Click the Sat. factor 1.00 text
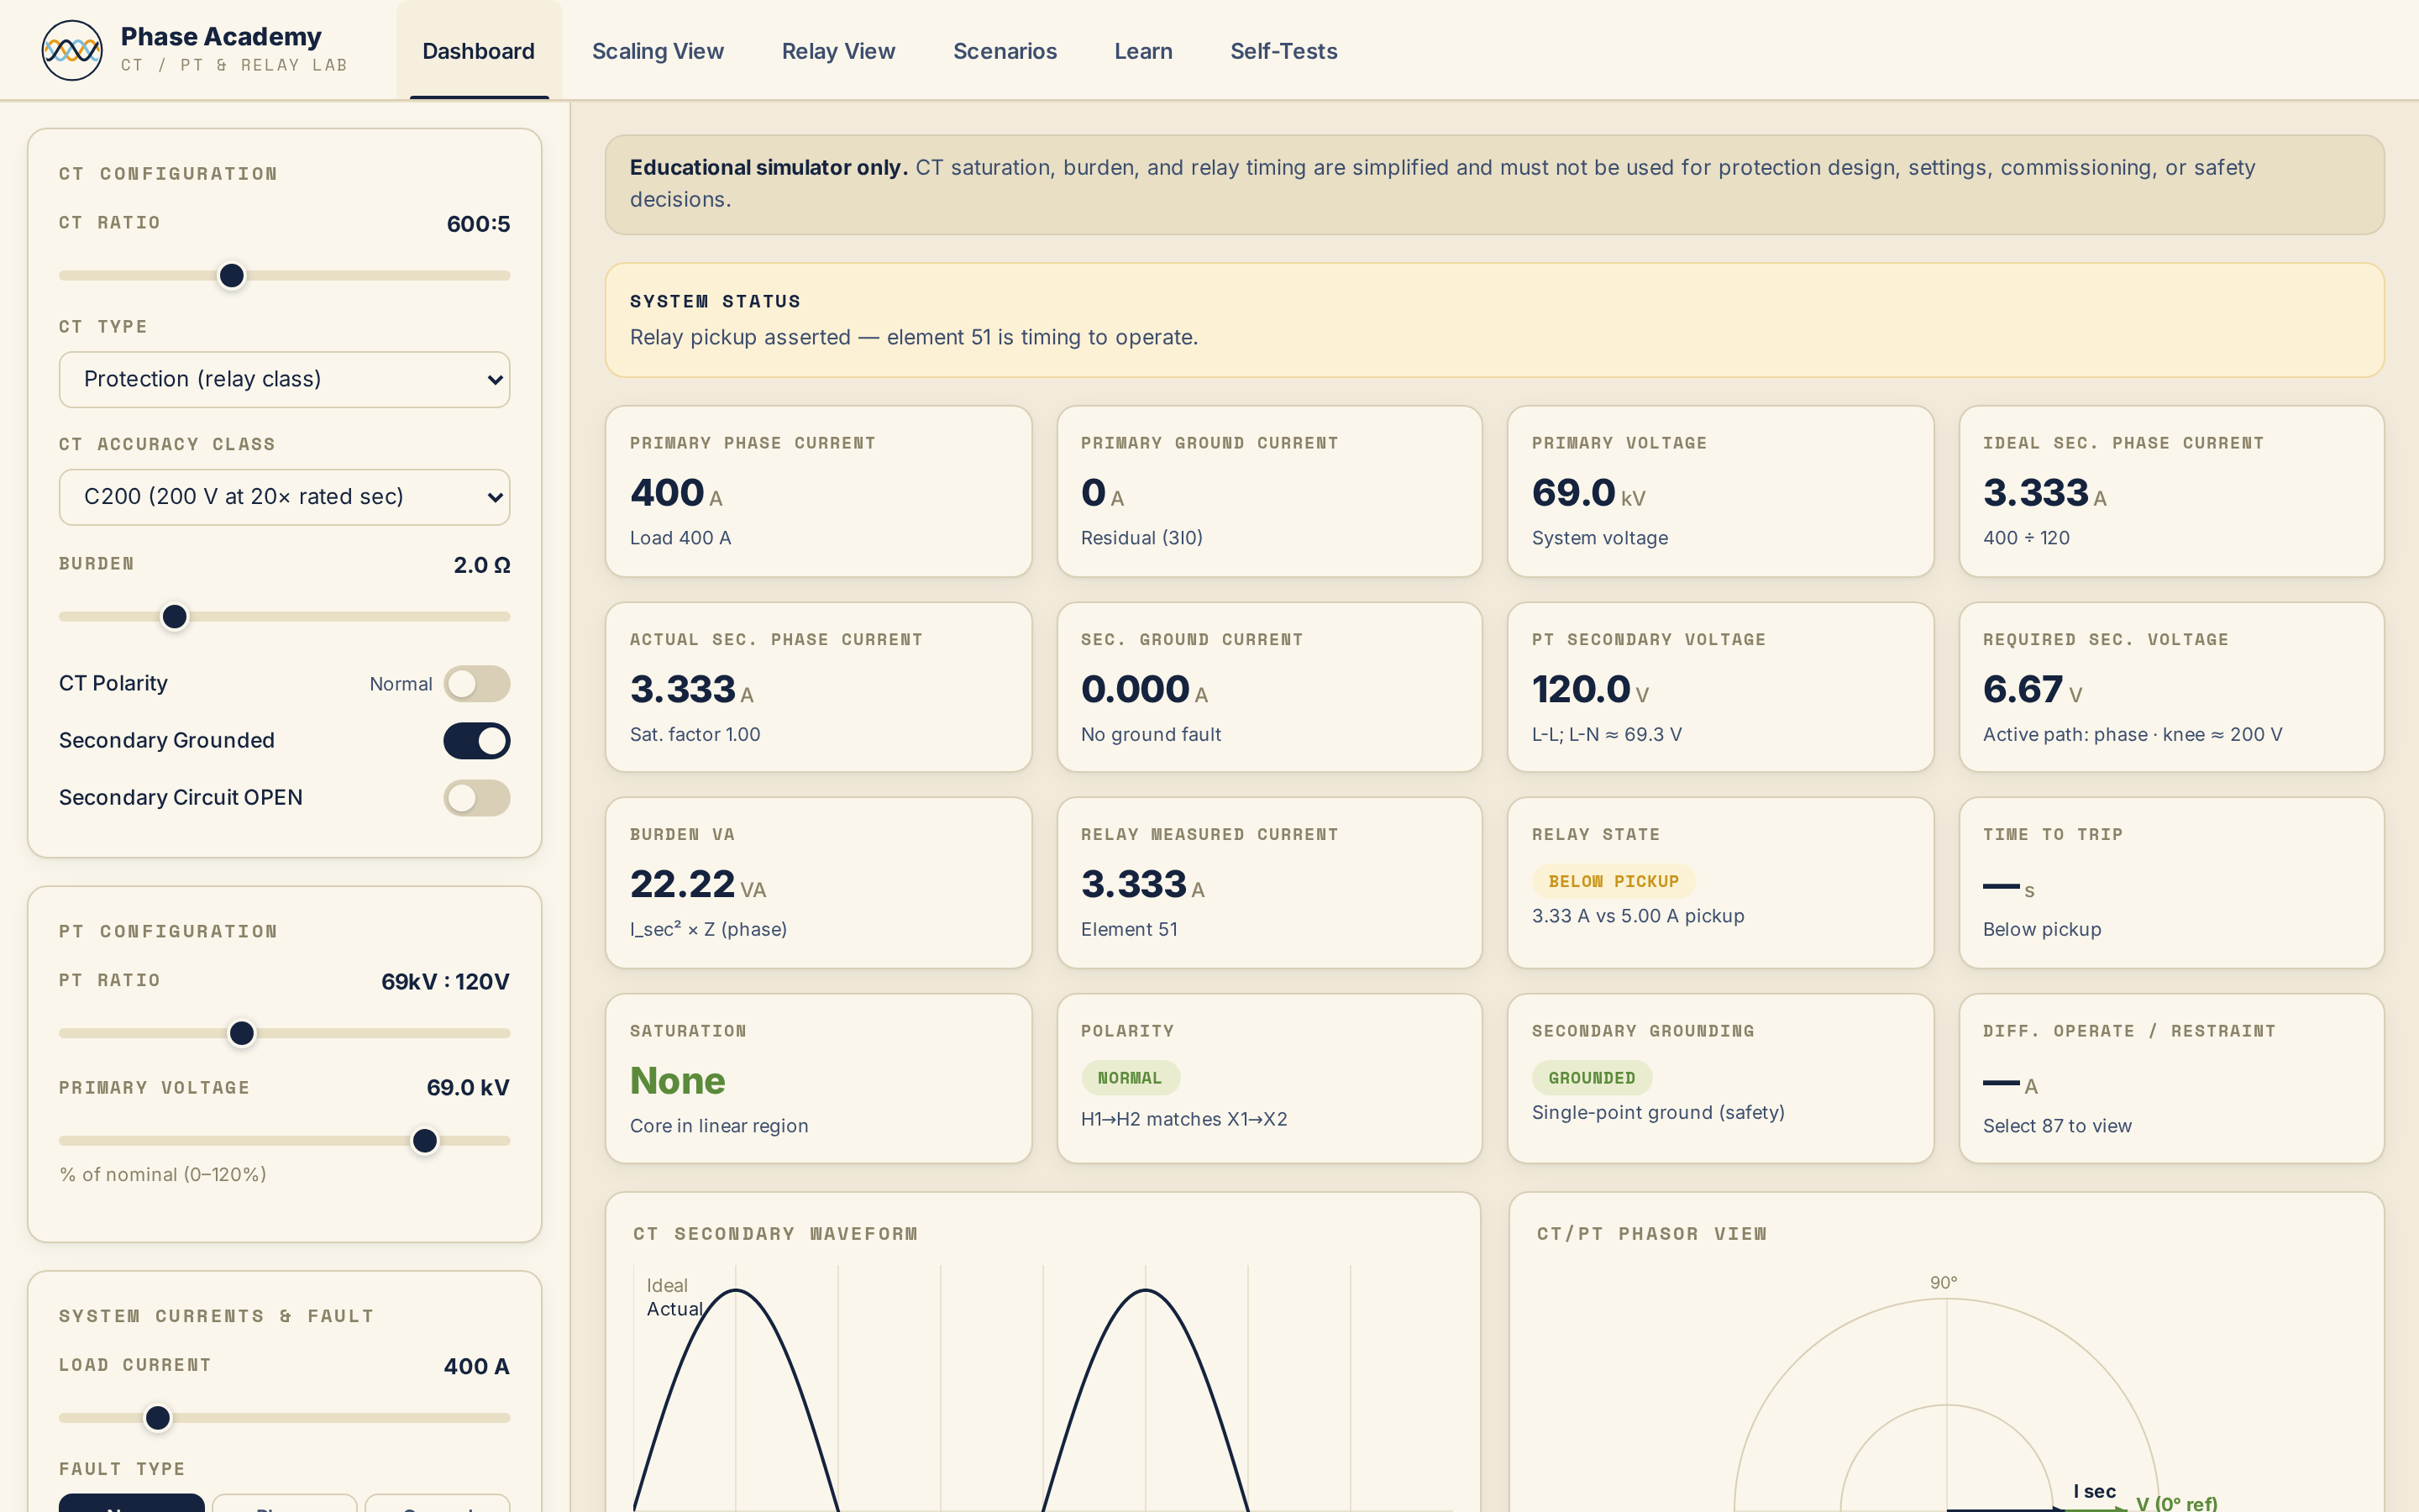This screenshot has width=2419, height=1512. pos(695,734)
